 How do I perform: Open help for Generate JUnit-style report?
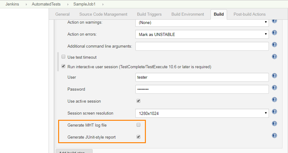[274, 135]
